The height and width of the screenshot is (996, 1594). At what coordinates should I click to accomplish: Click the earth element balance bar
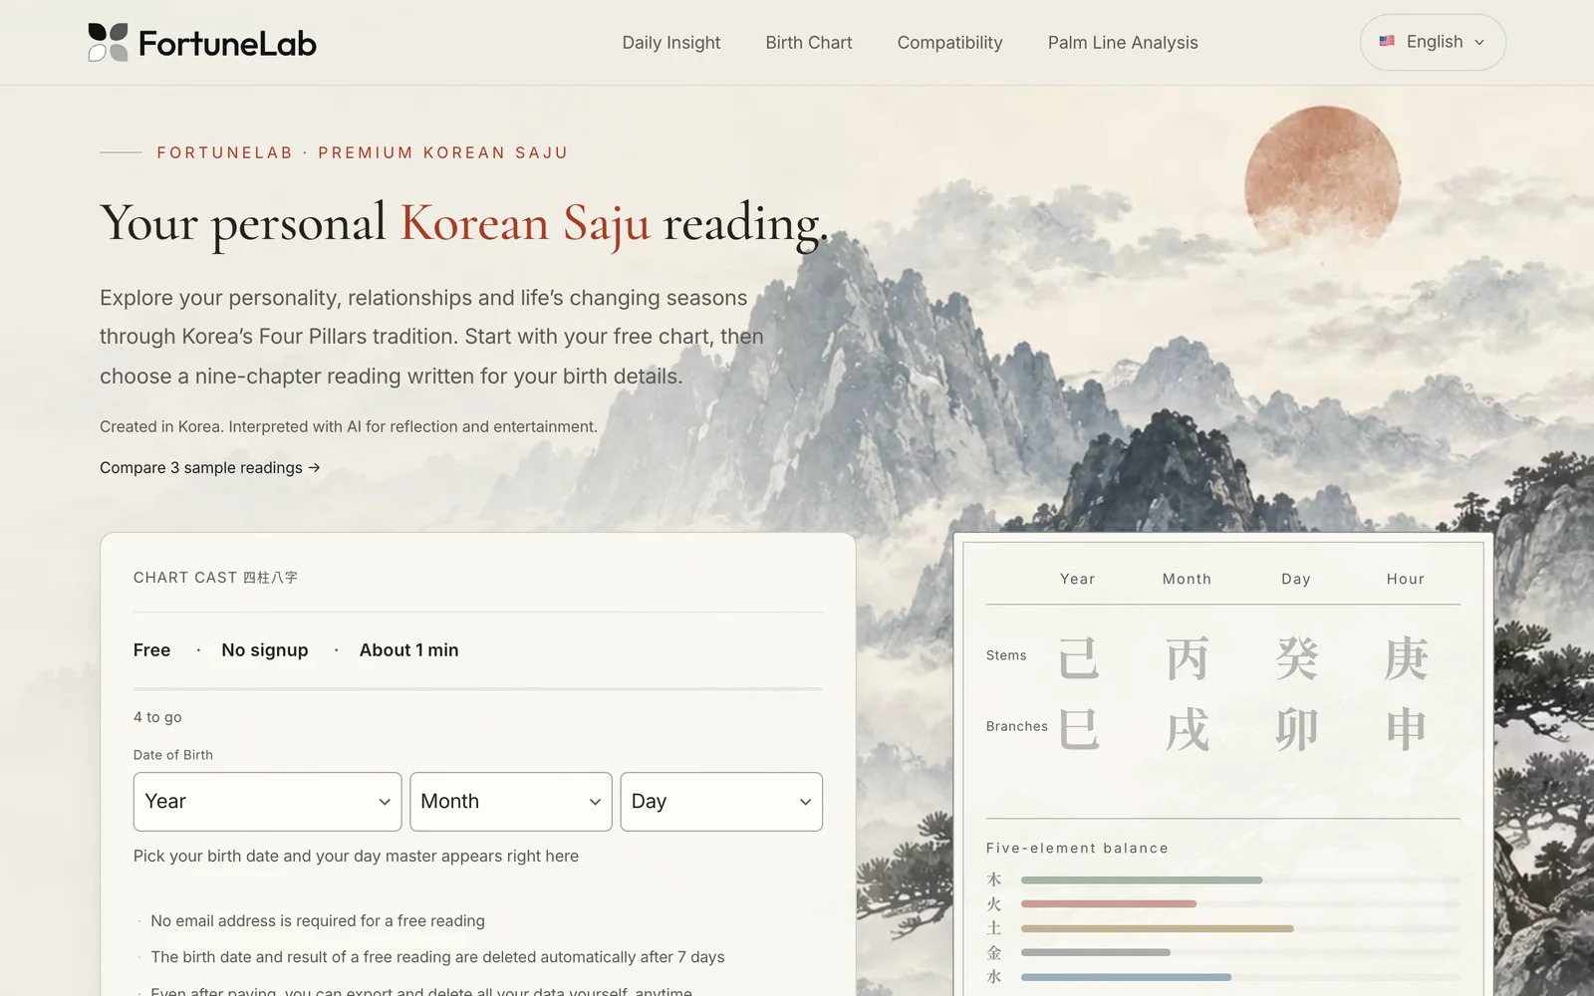tap(1241, 928)
